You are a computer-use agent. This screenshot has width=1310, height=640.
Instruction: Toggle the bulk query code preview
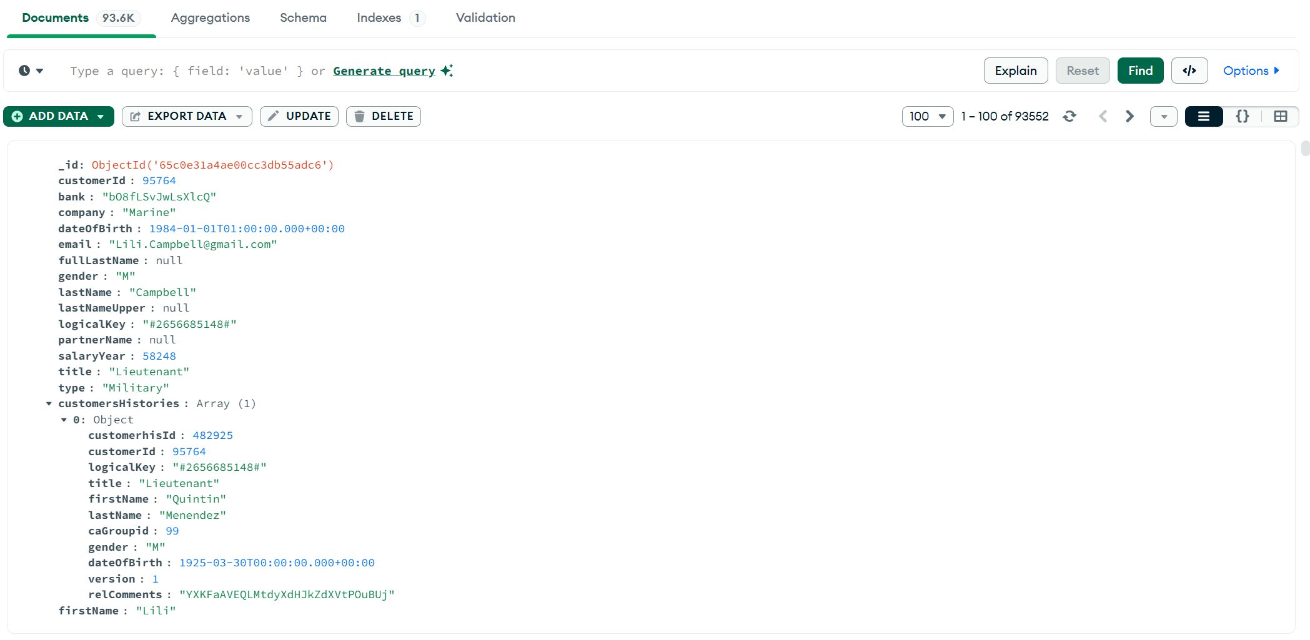point(1189,71)
